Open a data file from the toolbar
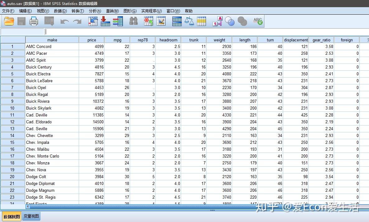The width and height of the screenshot is (369, 222). (x=9, y=21)
